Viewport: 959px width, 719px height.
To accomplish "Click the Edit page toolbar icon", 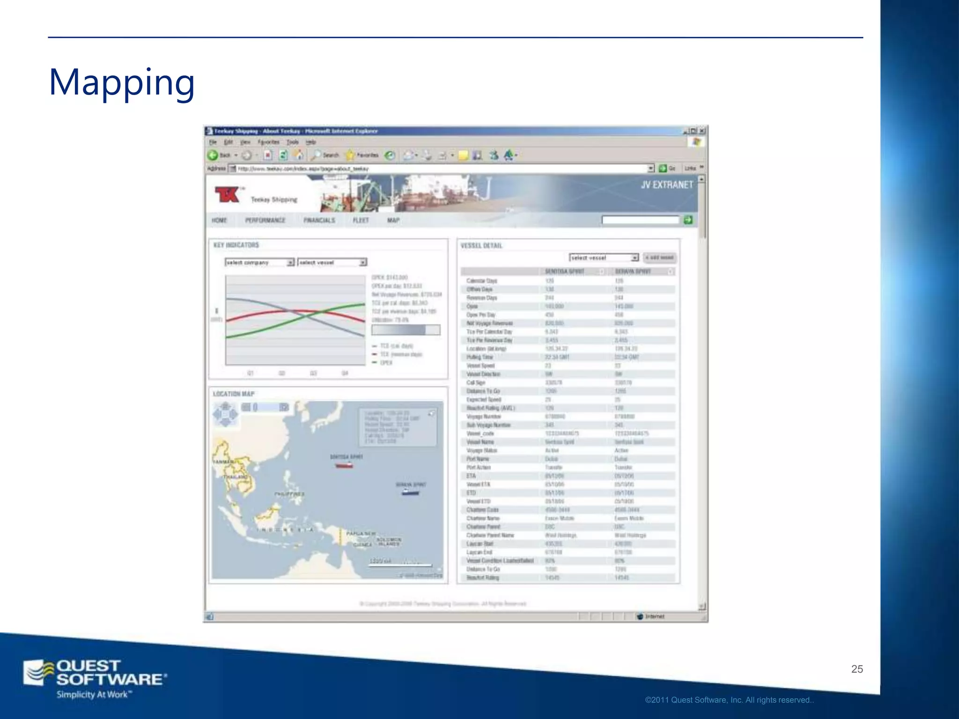I will [442, 155].
